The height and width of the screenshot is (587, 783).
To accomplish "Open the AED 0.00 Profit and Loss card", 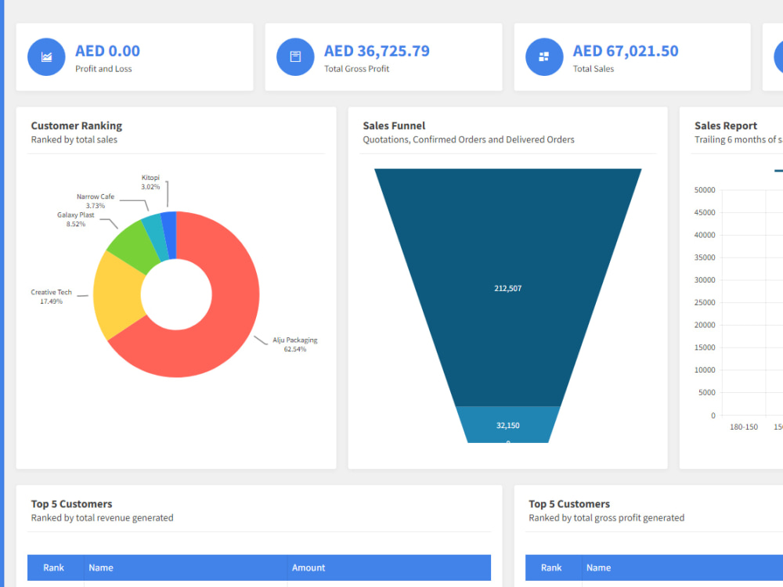I will click(x=135, y=57).
